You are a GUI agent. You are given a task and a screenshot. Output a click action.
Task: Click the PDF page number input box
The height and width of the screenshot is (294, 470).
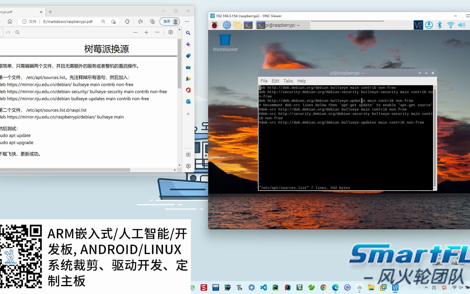pyautogui.click(x=1, y=32)
